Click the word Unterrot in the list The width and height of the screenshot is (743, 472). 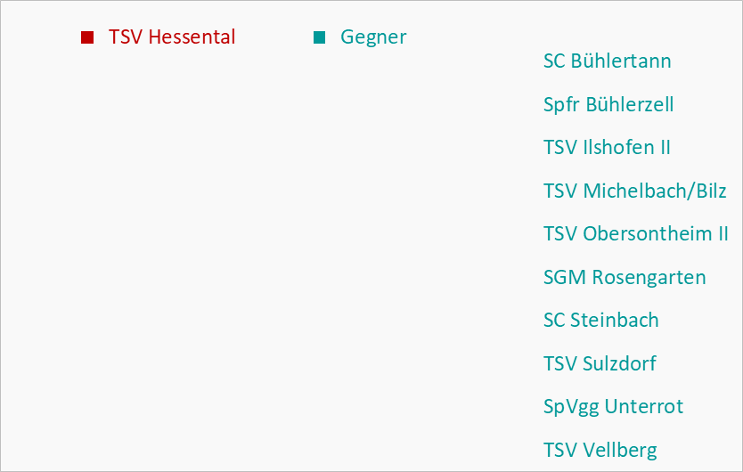(x=644, y=407)
